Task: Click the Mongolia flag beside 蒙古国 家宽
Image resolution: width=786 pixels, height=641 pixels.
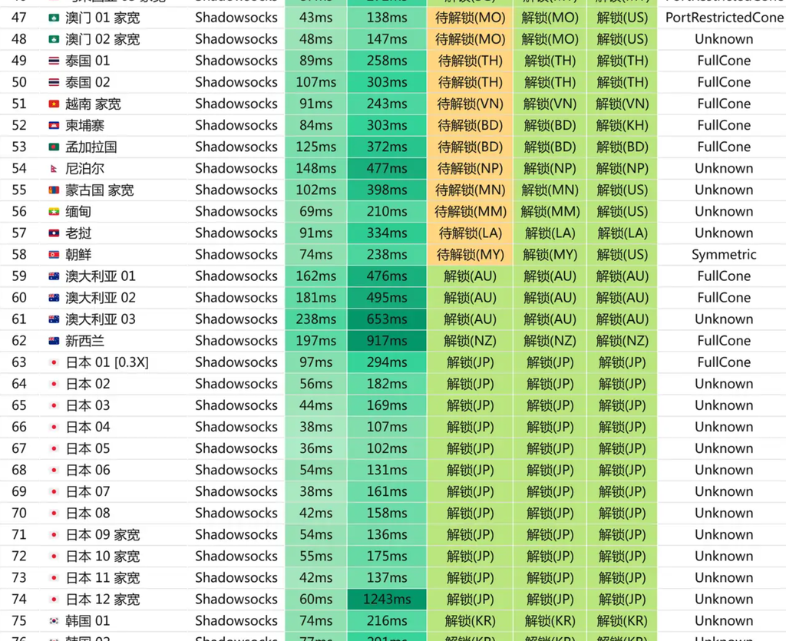Action: [x=54, y=190]
